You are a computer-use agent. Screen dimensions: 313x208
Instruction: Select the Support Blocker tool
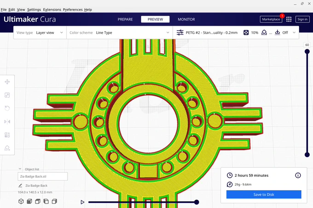click(x=7, y=148)
